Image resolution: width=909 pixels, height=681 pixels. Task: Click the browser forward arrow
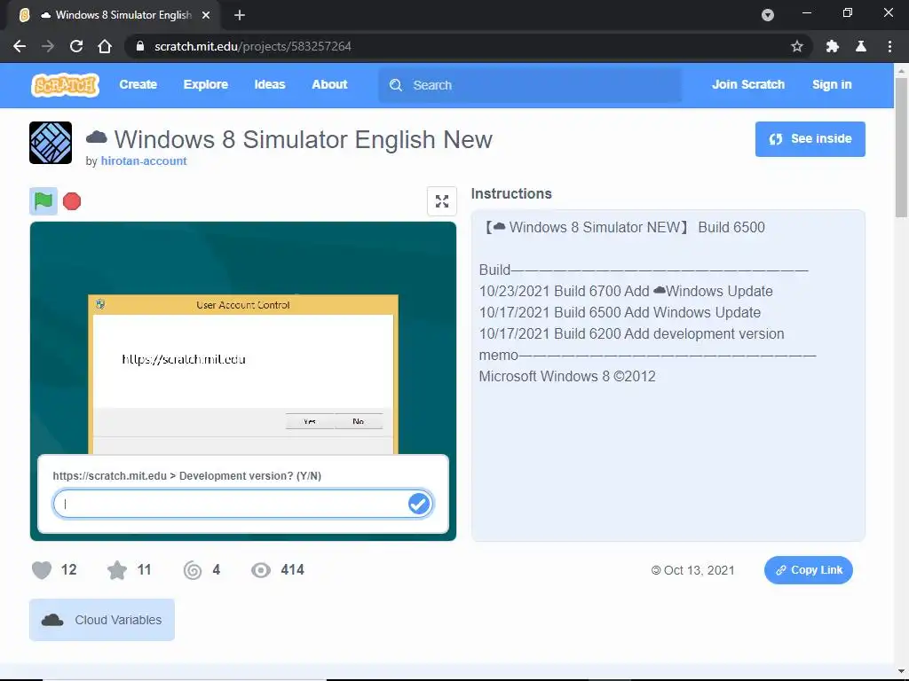pos(48,46)
